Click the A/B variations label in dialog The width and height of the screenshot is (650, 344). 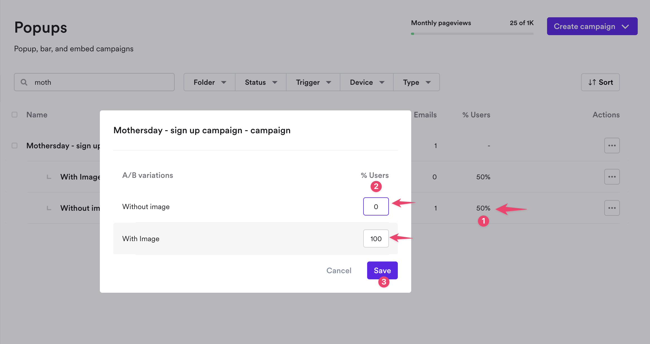pos(148,175)
